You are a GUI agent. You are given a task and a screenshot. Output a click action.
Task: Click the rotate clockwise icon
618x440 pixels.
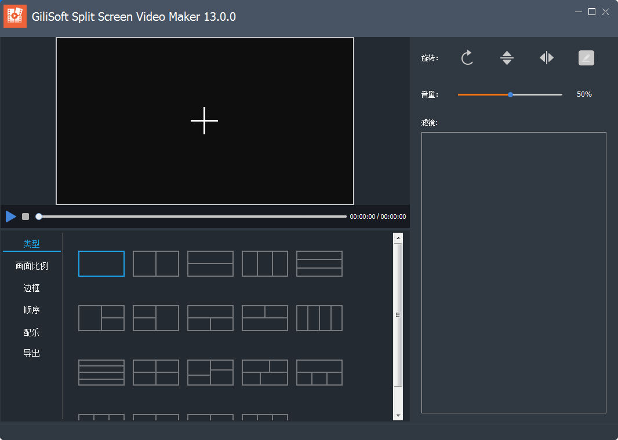tap(467, 58)
